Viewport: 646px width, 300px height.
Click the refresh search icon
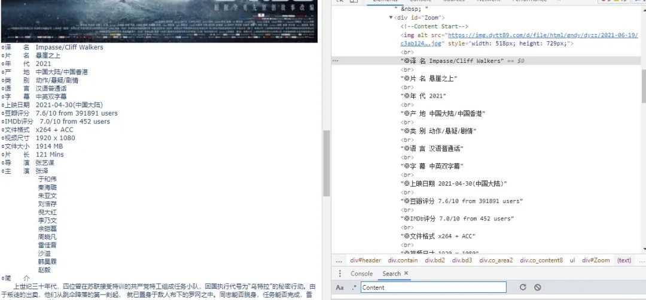(523, 287)
